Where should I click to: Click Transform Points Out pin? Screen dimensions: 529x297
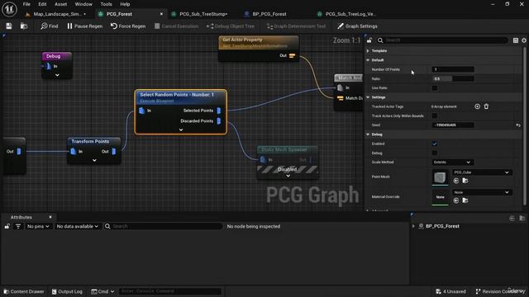(x=114, y=152)
